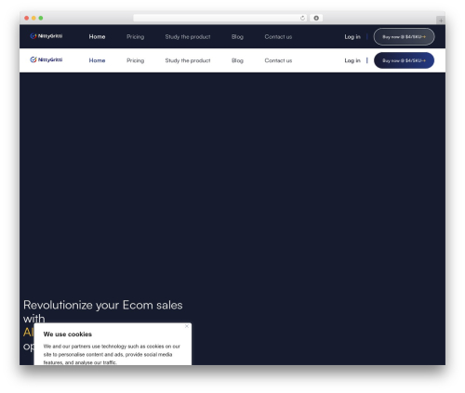Close the cookies popup

[187, 326]
